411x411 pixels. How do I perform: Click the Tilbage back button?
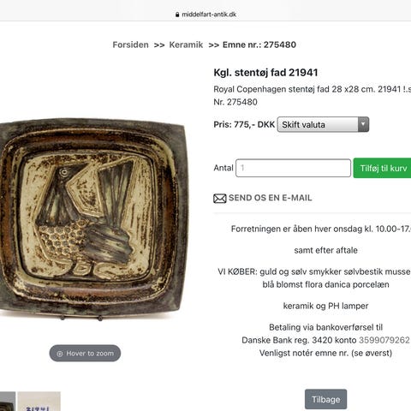[325, 399]
